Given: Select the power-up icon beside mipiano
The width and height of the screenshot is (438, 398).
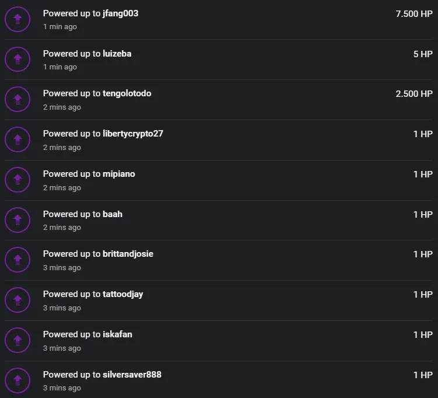Looking at the screenshot, I should 17,180.
